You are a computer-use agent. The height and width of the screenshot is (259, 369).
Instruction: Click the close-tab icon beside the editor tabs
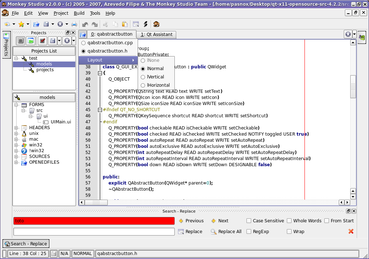pos(348,34)
